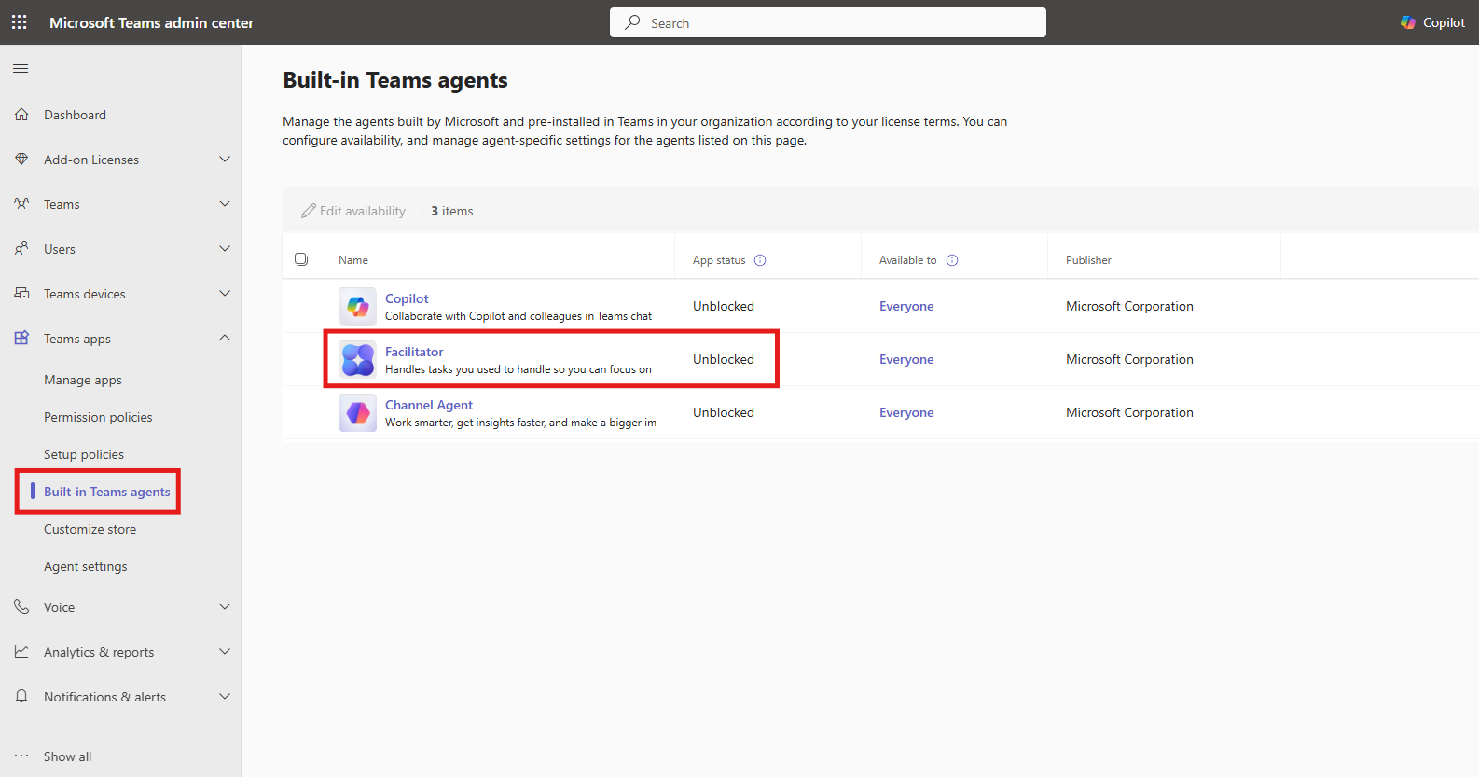
Task: Click the Available to info icon
Action: pos(952,260)
